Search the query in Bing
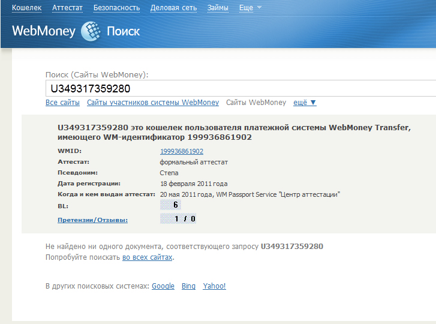The width and height of the screenshot is (436, 324). pyautogui.click(x=188, y=286)
